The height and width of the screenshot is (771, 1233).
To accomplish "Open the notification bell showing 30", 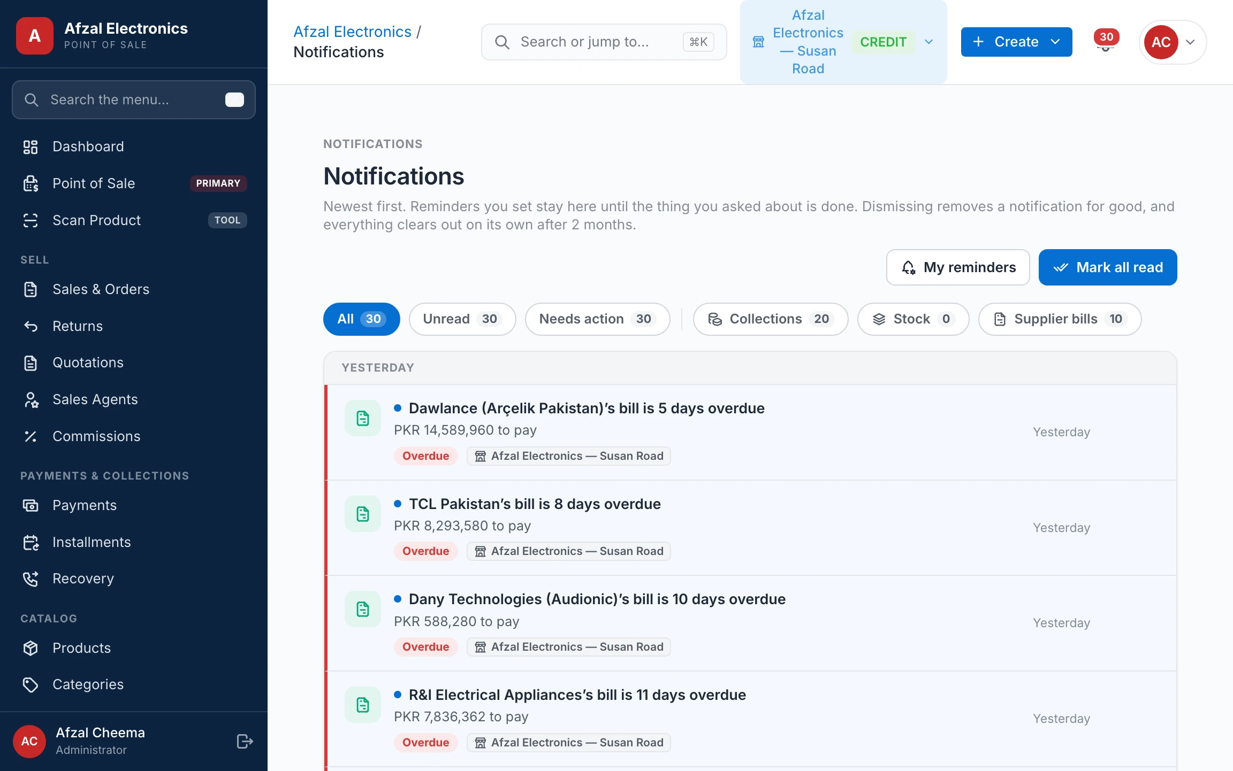I will pos(1105,41).
